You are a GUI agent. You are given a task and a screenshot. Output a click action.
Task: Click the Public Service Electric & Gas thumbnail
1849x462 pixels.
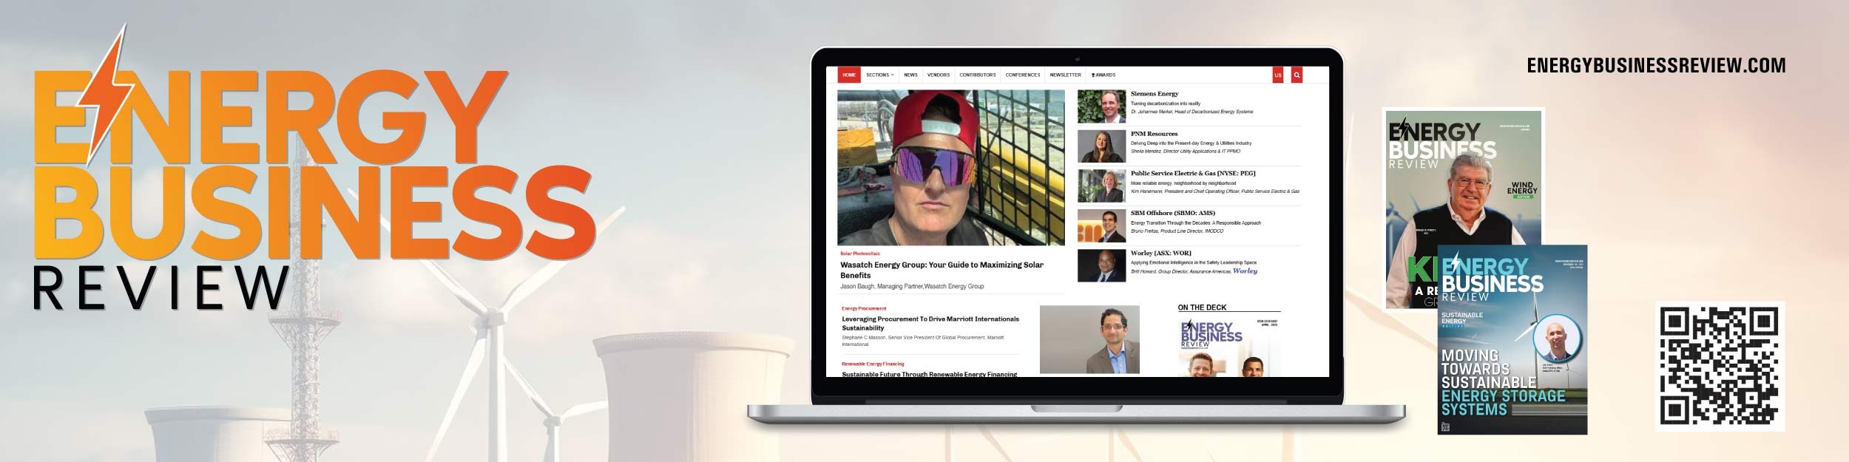1101,186
